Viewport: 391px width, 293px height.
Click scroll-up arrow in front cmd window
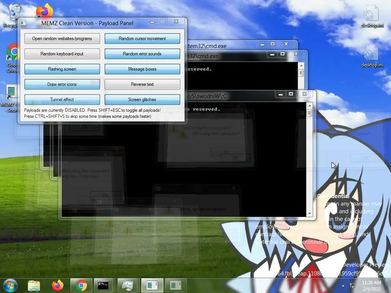click(309, 105)
